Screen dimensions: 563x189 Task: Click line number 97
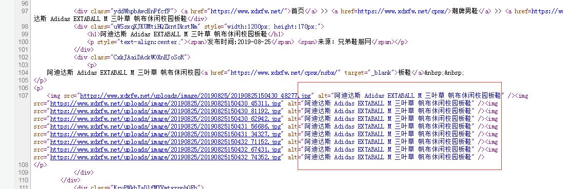click(24, 11)
